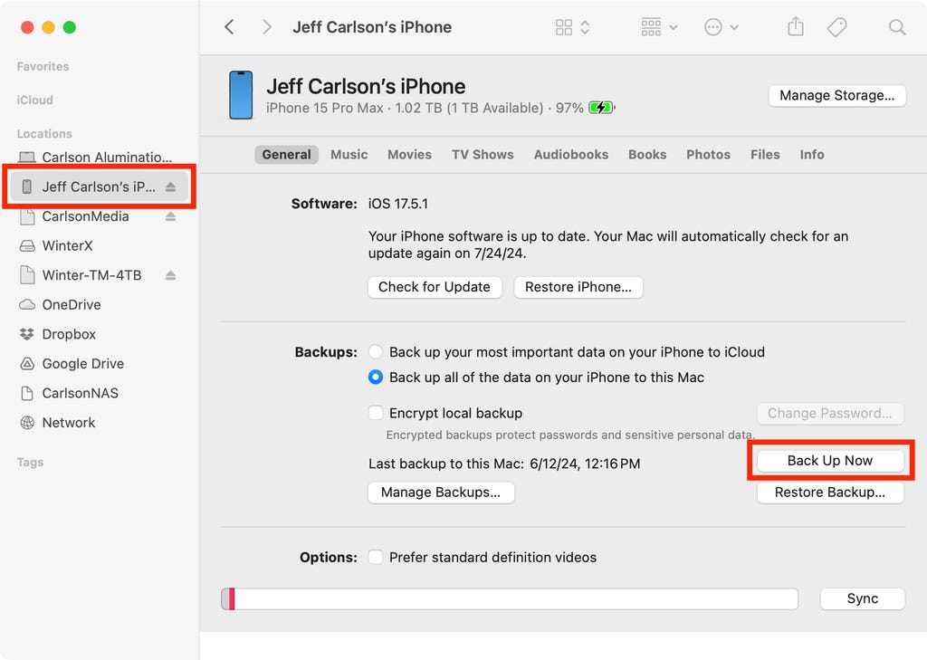Screen dimensions: 927x660
Task: Switch to the Photos tab
Action: point(708,155)
